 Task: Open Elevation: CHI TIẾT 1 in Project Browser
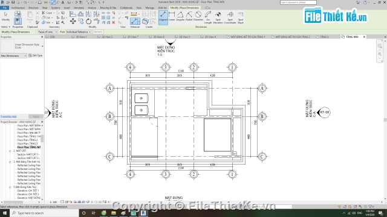click(x=28, y=190)
